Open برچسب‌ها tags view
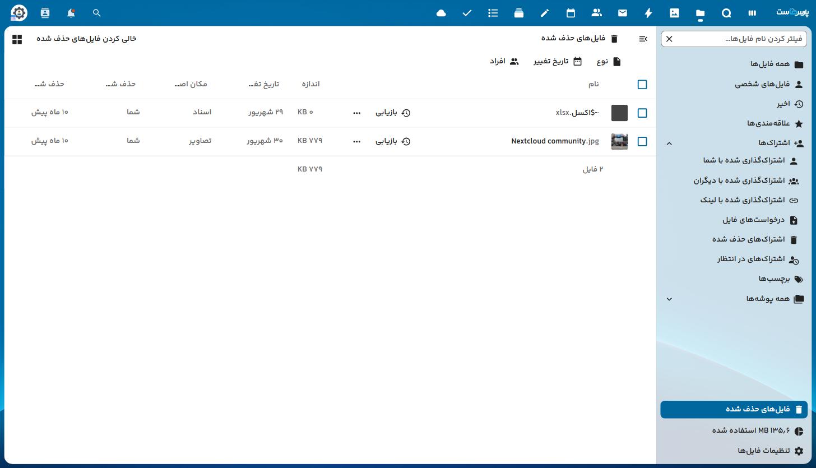 (x=734, y=279)
